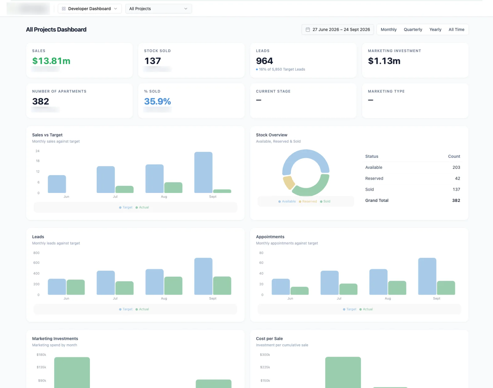Click the Aug actual bar in Leads chart
493x388 pixels.
pos(173,286)
